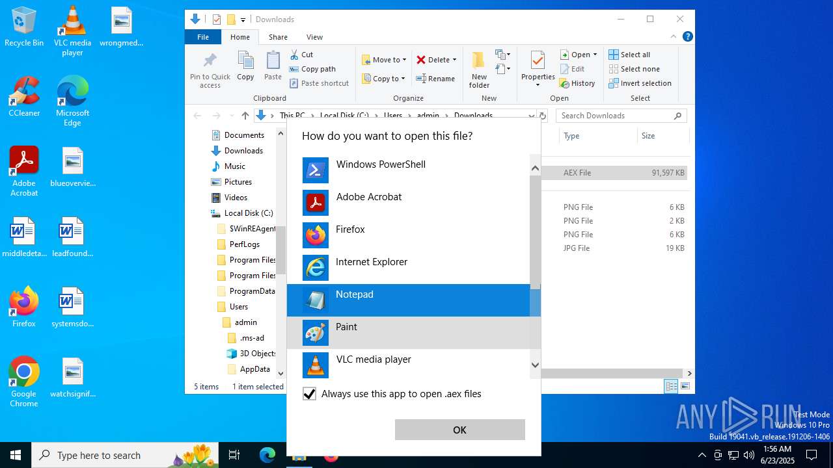Open the File tab in Explorer
This screenshot has height=468, width=833.
[203, 37]
